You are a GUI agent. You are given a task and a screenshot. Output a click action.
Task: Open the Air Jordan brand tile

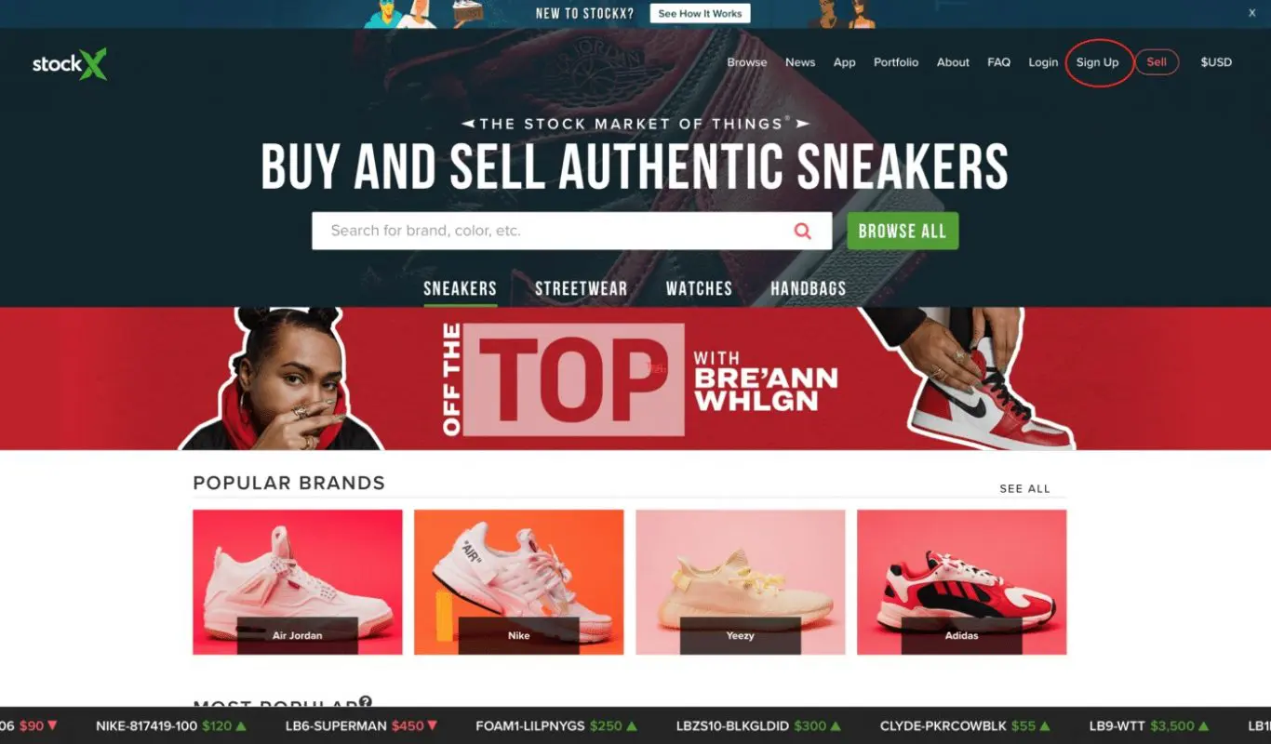click(298, 582)
